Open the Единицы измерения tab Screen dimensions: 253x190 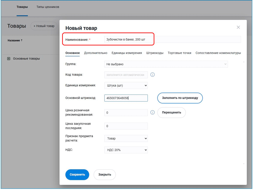pyautogui.click(x=127, y=53)
